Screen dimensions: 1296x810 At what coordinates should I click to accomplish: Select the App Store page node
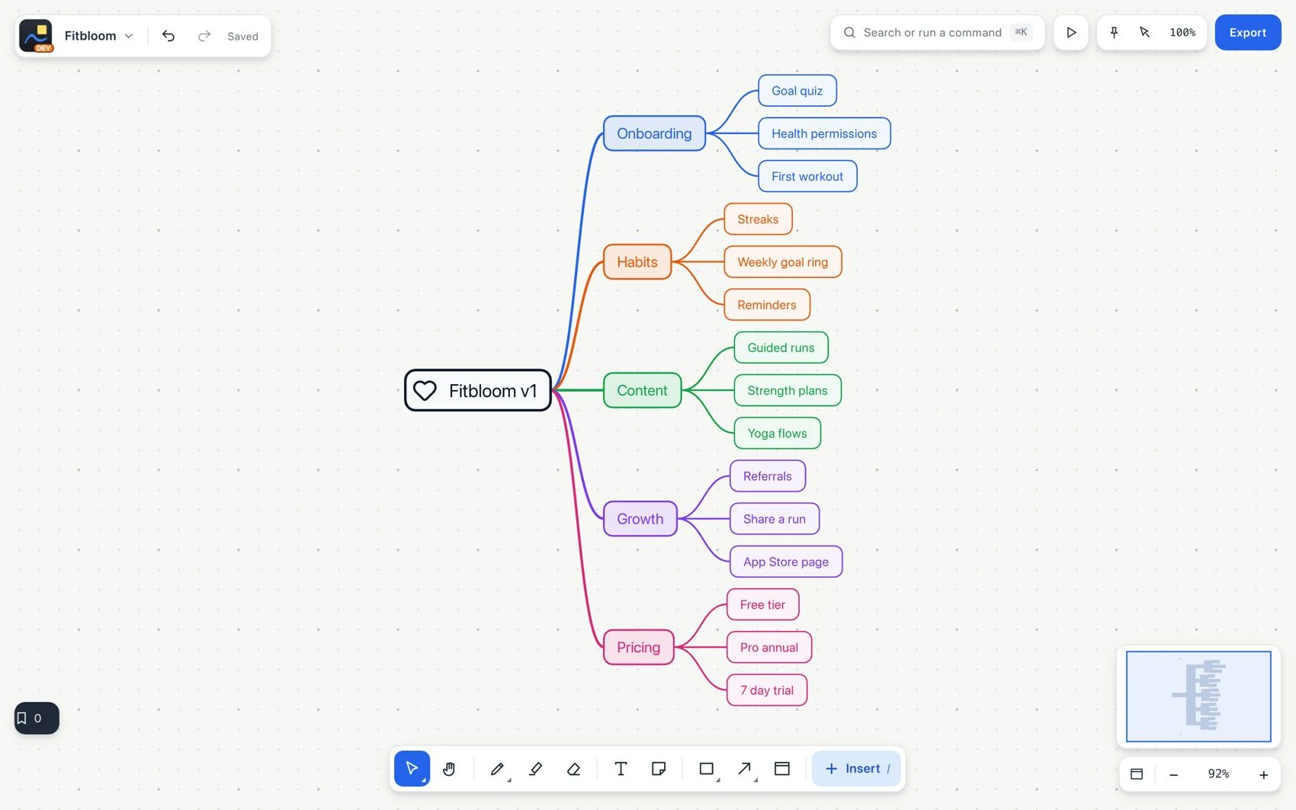click(786, 562)
